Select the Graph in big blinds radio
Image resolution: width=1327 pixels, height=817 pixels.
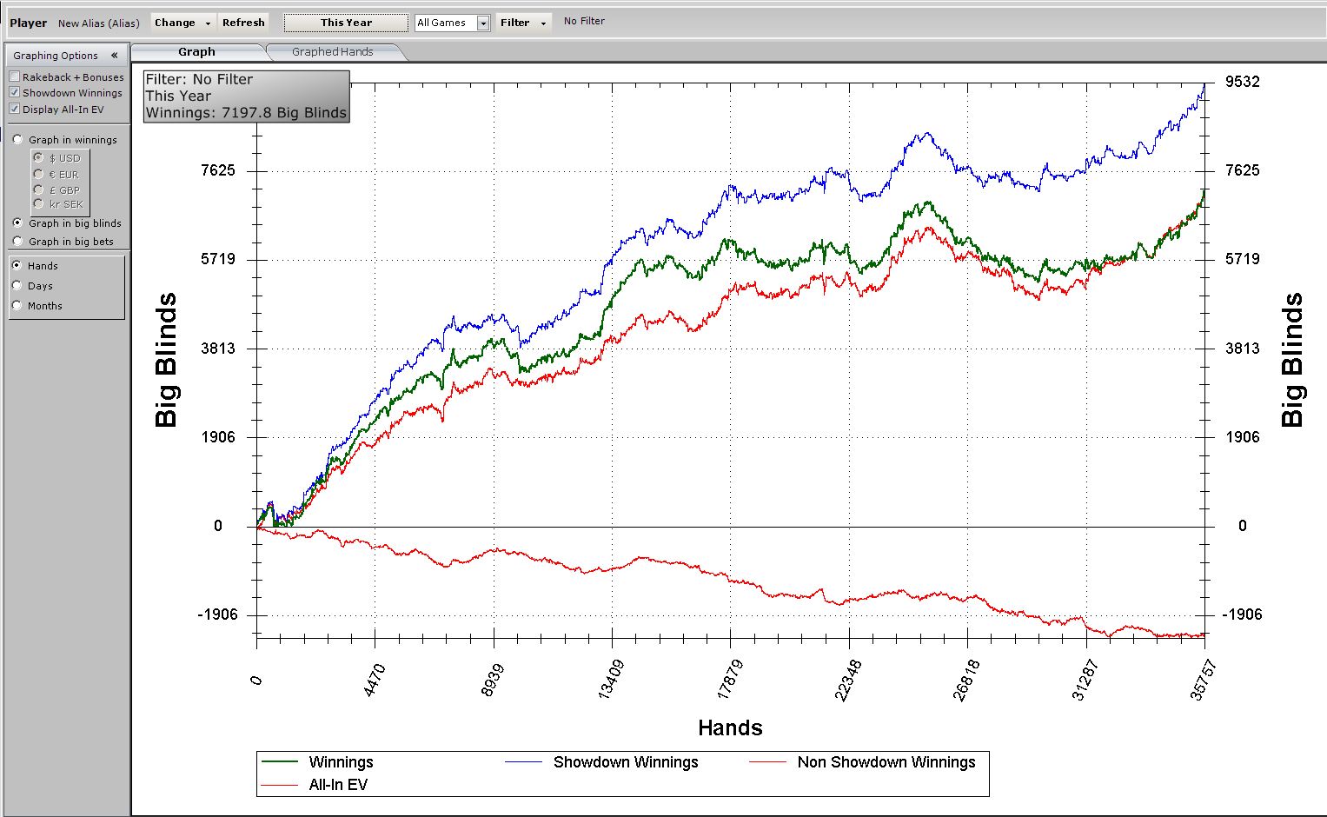17,223
